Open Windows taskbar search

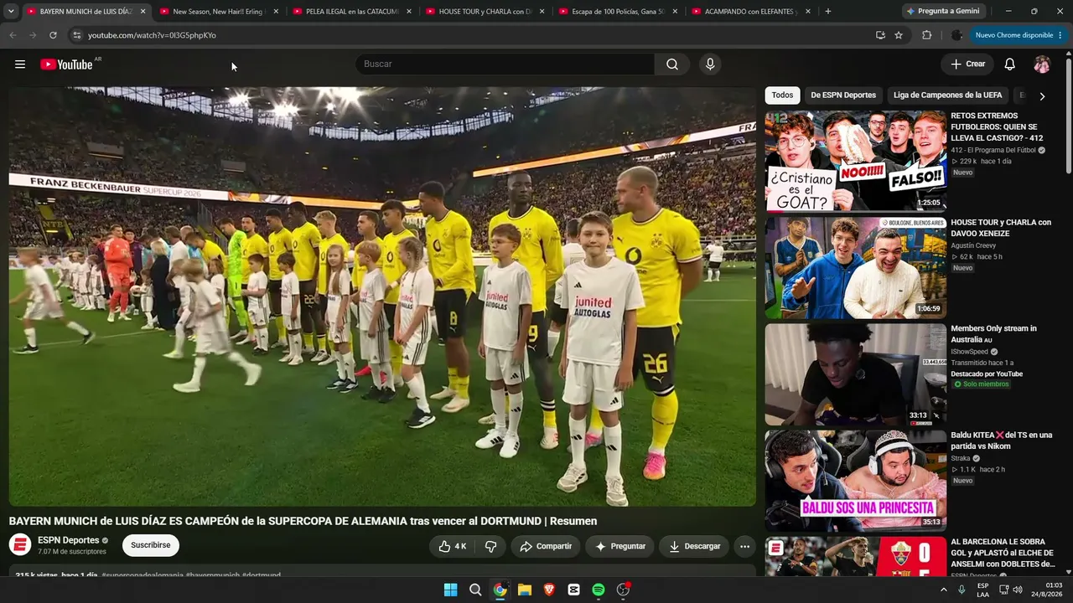(475, 590)
